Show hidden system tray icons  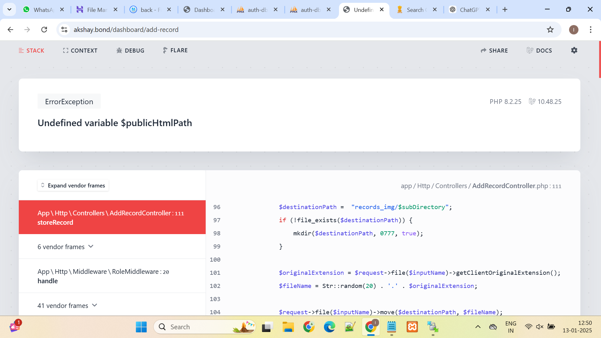coord(478,327)
